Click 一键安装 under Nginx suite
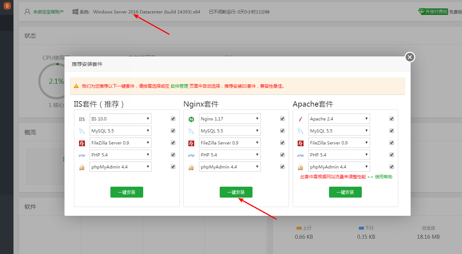The image size is (462, 254). pyautogui.click(x=236, y=192)
